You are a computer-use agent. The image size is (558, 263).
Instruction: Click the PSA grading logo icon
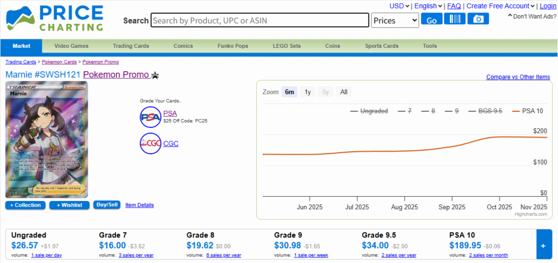coord(150,116)
